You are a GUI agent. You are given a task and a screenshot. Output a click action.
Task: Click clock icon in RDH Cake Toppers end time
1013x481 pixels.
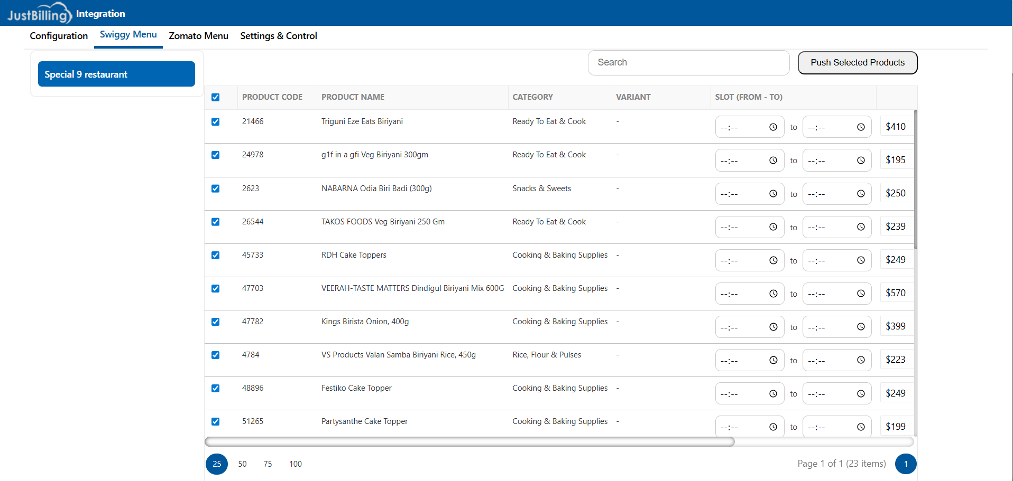[x=861, y=260]
